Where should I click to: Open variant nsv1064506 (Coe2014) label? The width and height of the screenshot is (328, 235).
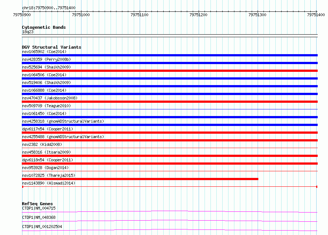(x=44, y=75)
